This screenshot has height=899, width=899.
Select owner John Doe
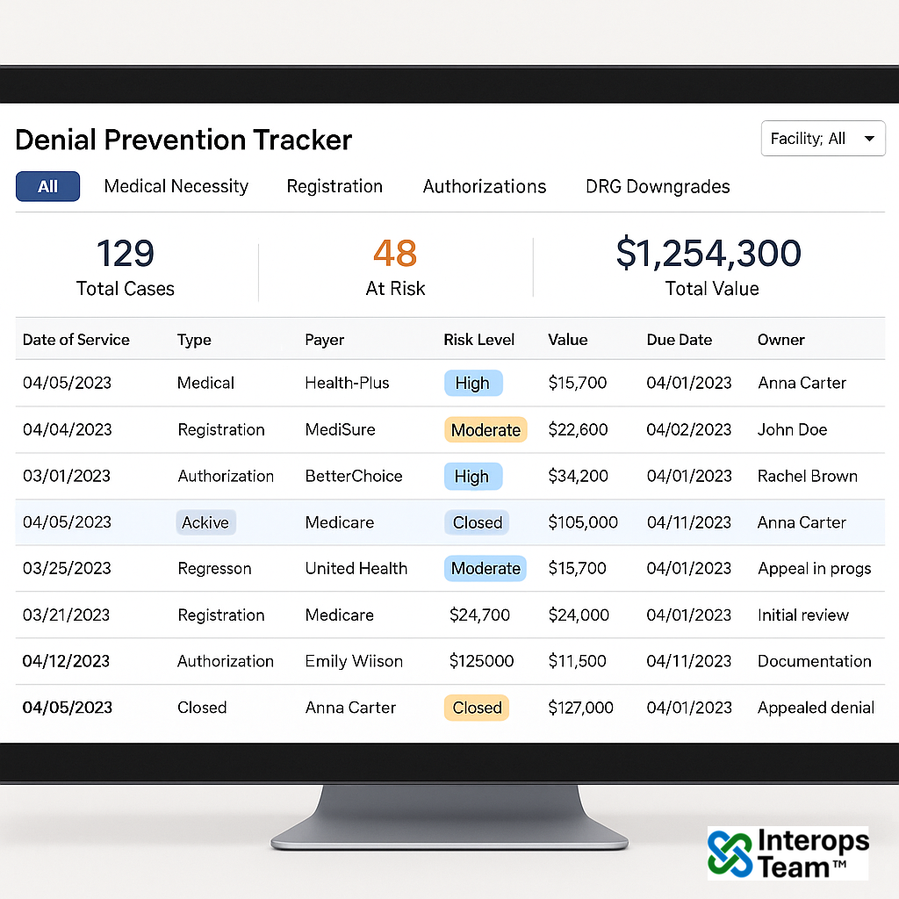793,429
